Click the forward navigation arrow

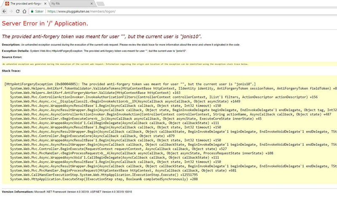coord(11,11)
